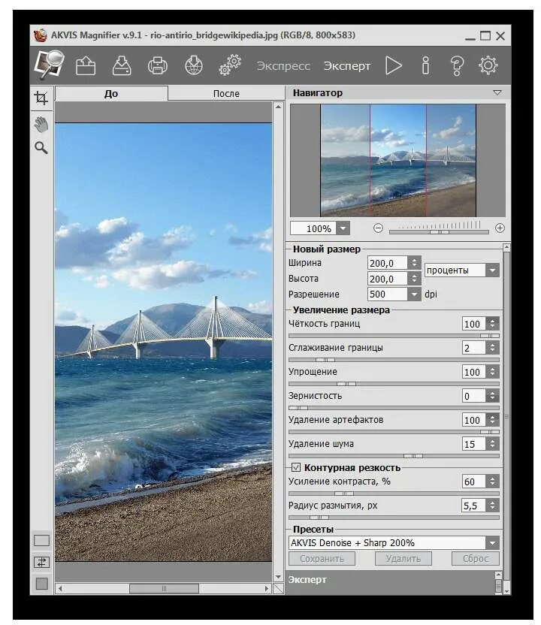Click the Navigator zoom slider
This screenshot has height=625, width=541.
(x=439, y=232)
